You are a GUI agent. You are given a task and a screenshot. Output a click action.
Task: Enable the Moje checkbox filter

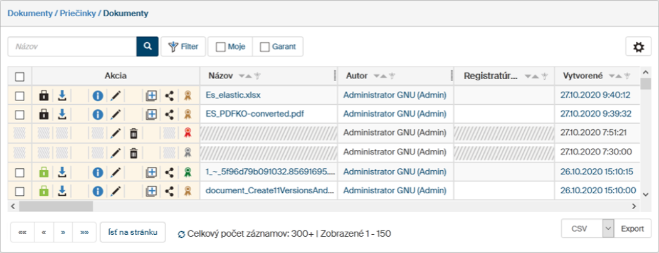pos(230,47)
